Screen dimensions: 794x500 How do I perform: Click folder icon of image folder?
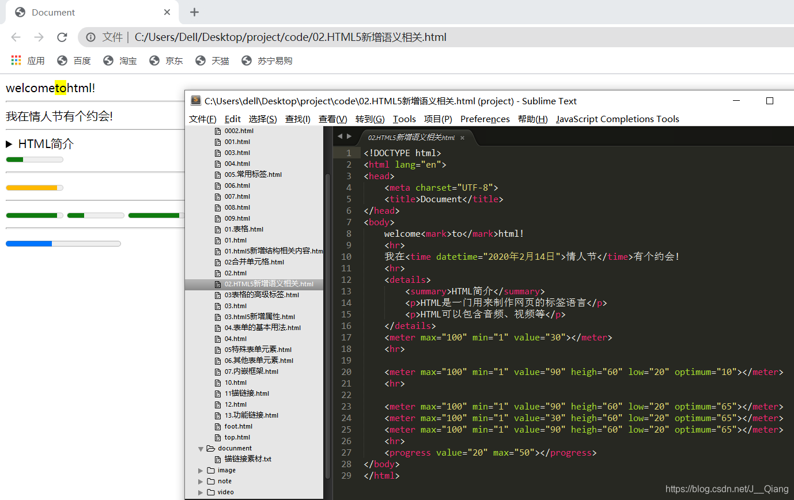tap(211, 471)
